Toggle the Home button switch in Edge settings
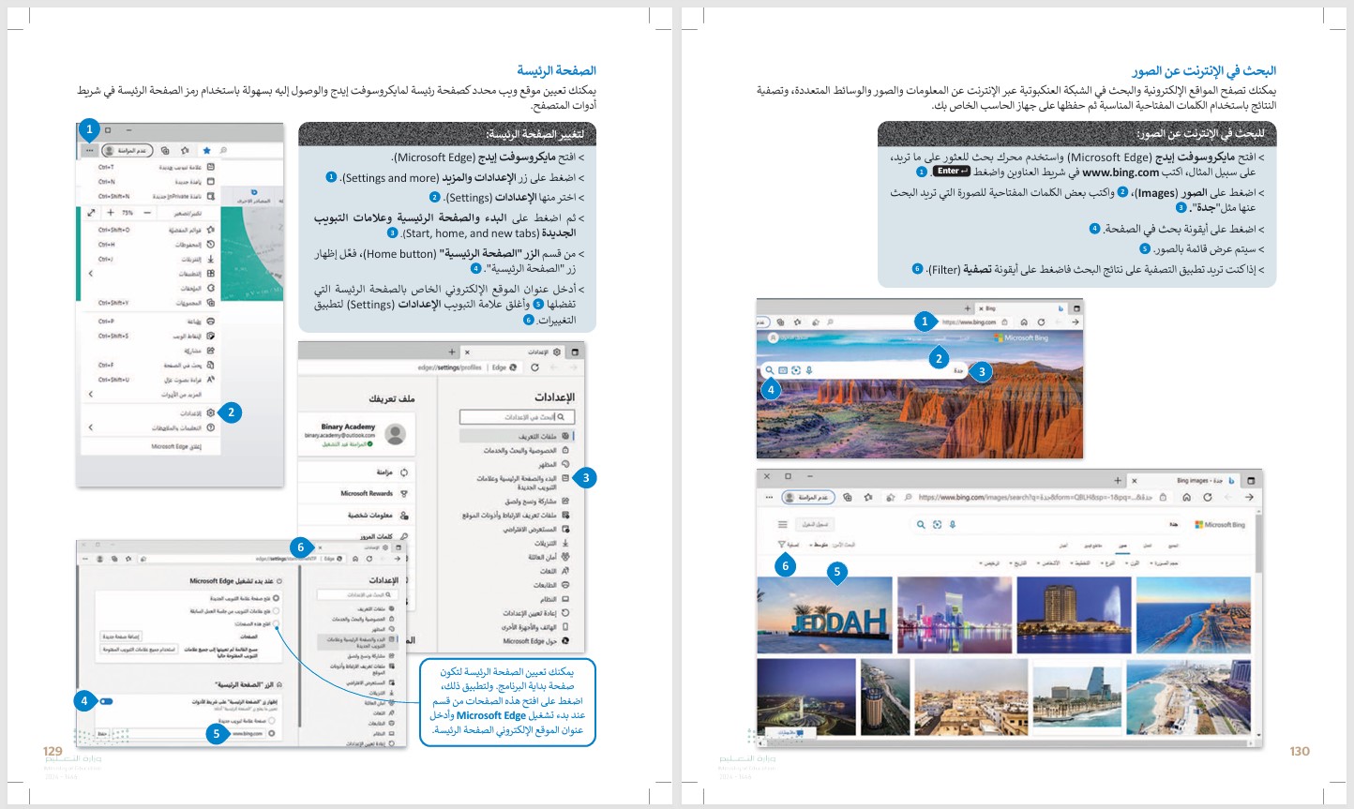Viewport: 1354px width, 809px height. (x=106, y=701)
